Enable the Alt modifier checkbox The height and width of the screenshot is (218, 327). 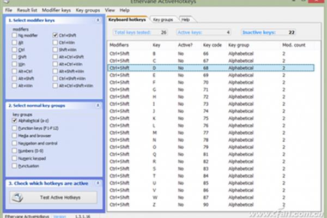click(x=14, y=43)
